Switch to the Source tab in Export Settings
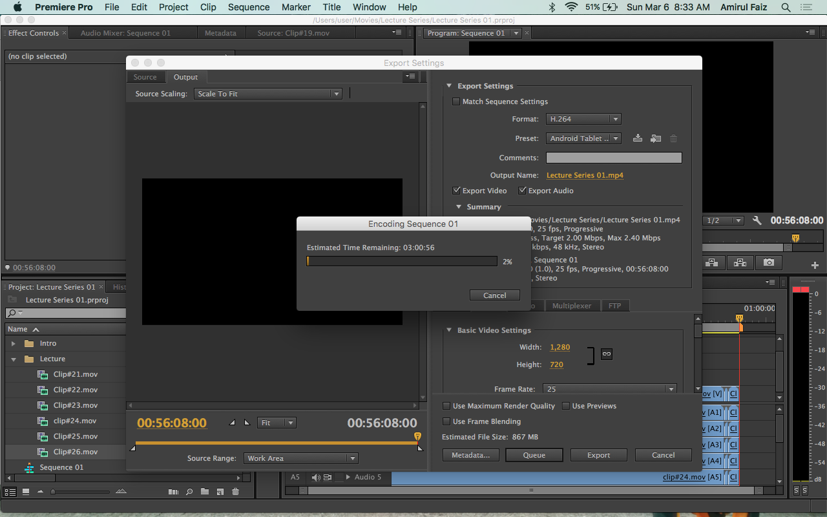This screenshot has height=517, width=827. 145,77
